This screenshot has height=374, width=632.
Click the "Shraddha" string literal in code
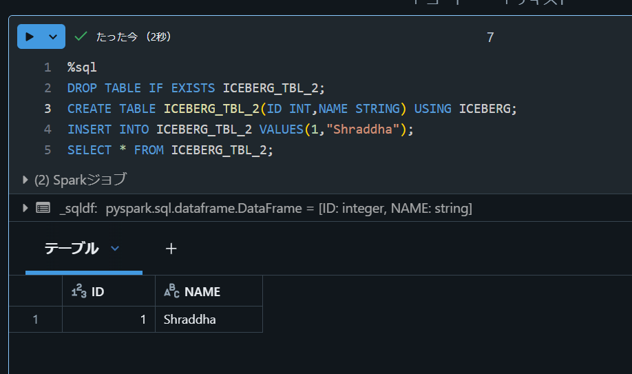click(x=363, y=129)
